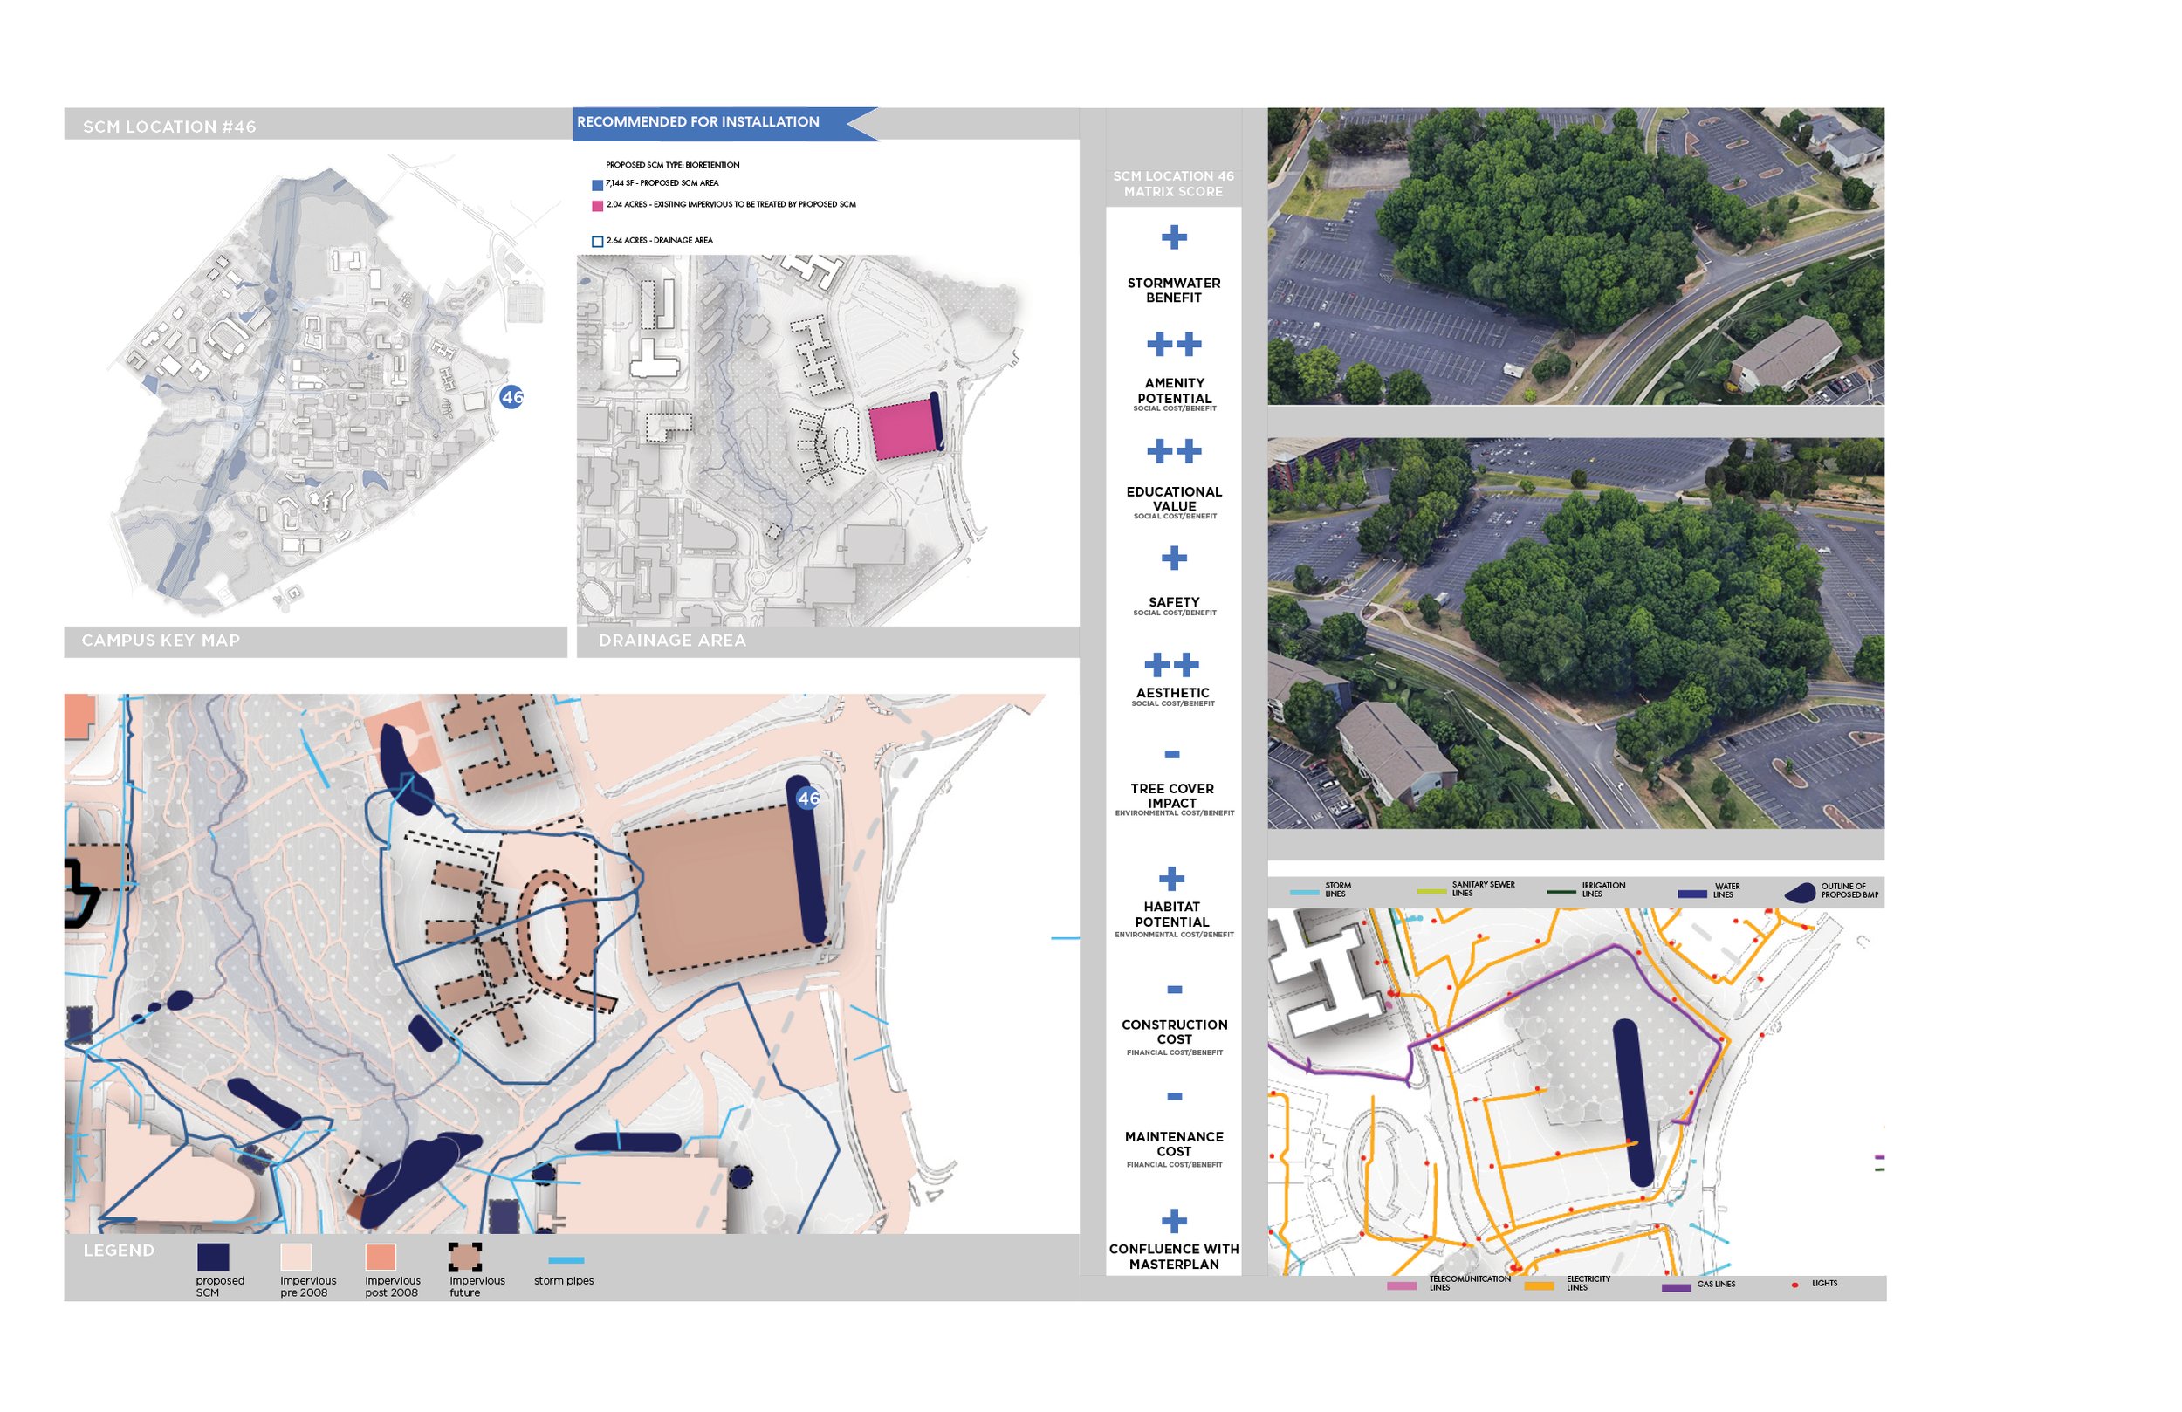Image resolution: width=2182 pixels, height=1412 pixels.
Task: Click the Outline of Proposed BMP legend icon
Action: [1800, 892]
